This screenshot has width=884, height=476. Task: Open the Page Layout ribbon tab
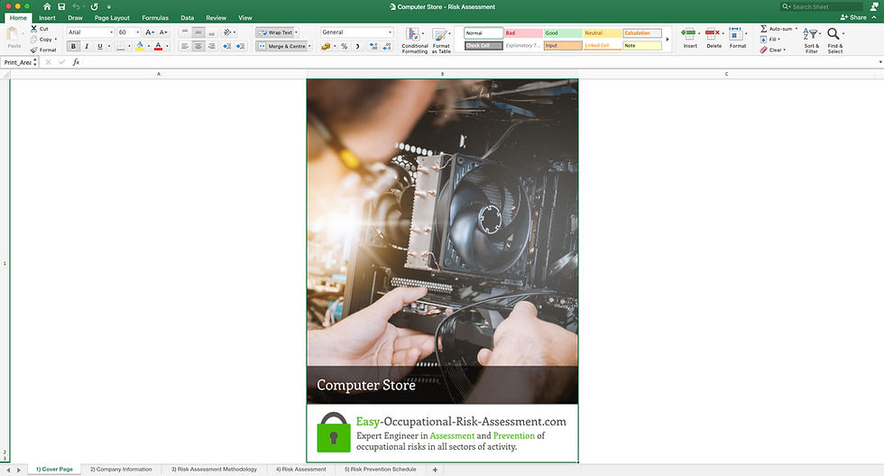click(x=112, y=18)
